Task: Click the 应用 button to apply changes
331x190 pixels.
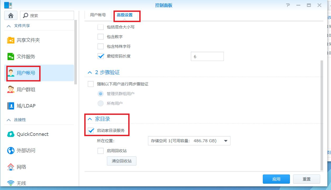Action: pyautogui.click(x=276, y=179)
